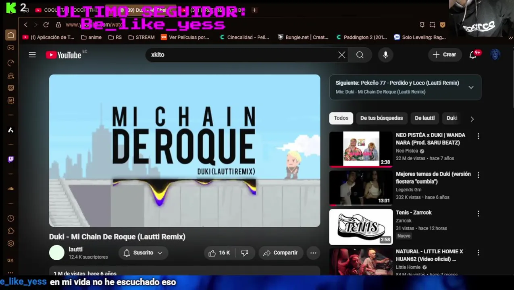Open NEO PISTÉA x DUKI video thumbnail
Screen dimensions: 514x290
[x=361, y=149]
